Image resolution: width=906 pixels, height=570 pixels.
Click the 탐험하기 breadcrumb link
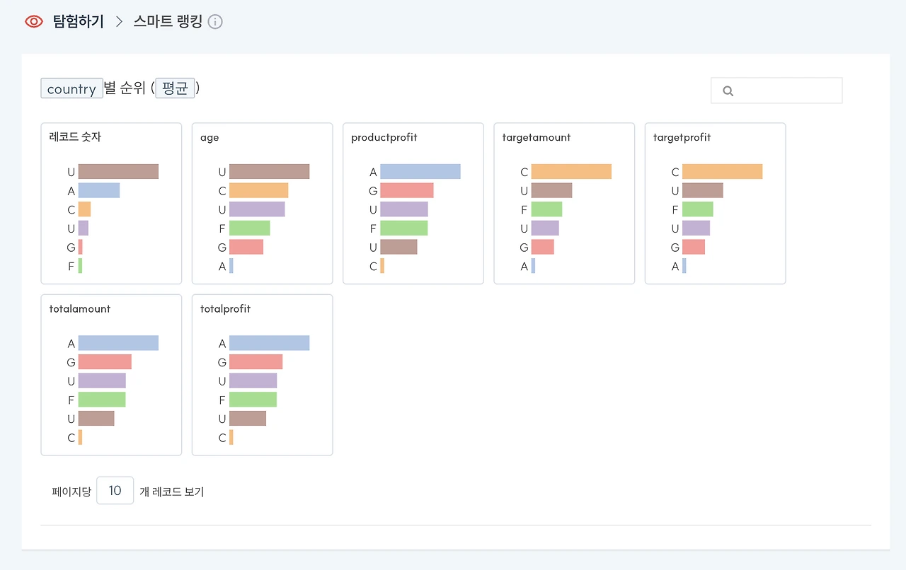pos(79,22)
